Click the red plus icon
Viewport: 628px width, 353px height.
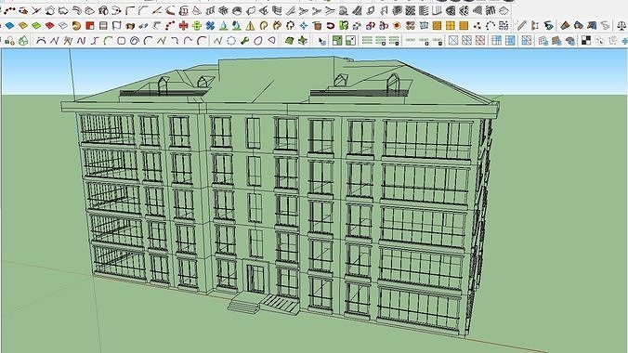183,26
